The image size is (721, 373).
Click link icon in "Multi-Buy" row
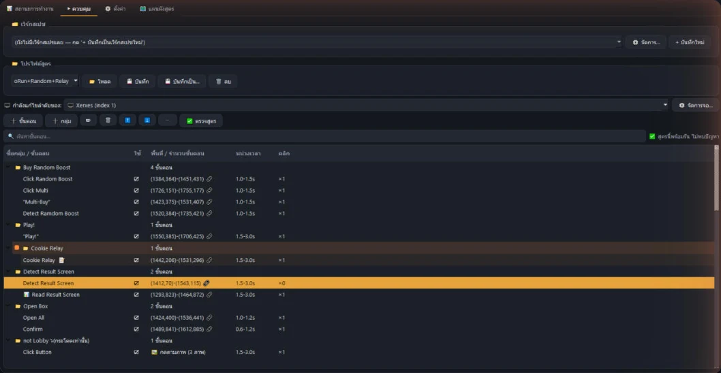209,201
